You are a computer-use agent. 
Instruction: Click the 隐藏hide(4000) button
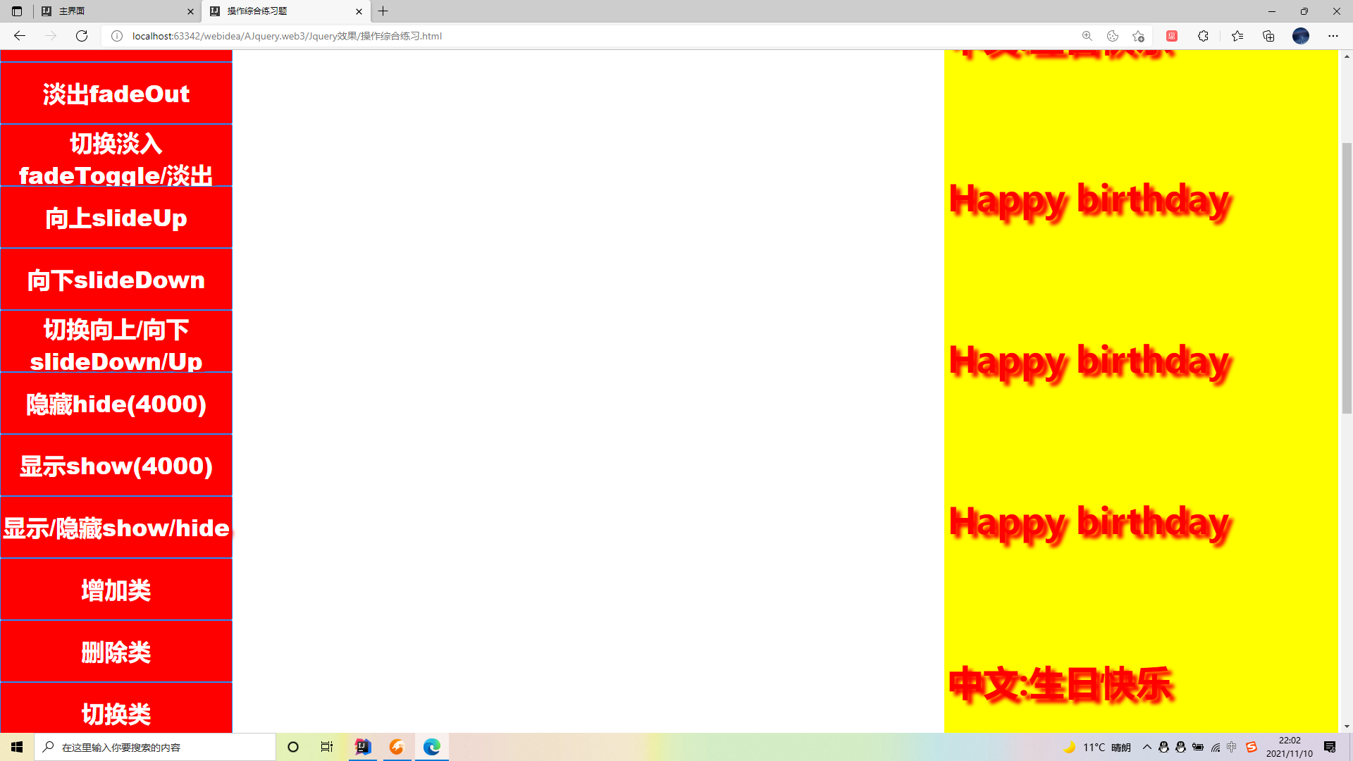(116, 404)
